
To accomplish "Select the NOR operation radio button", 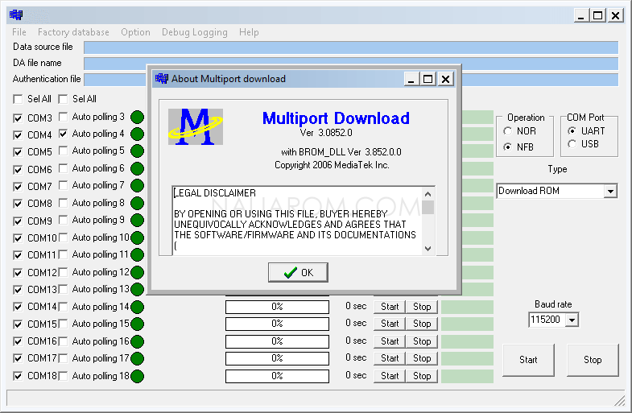I will 508,131.
